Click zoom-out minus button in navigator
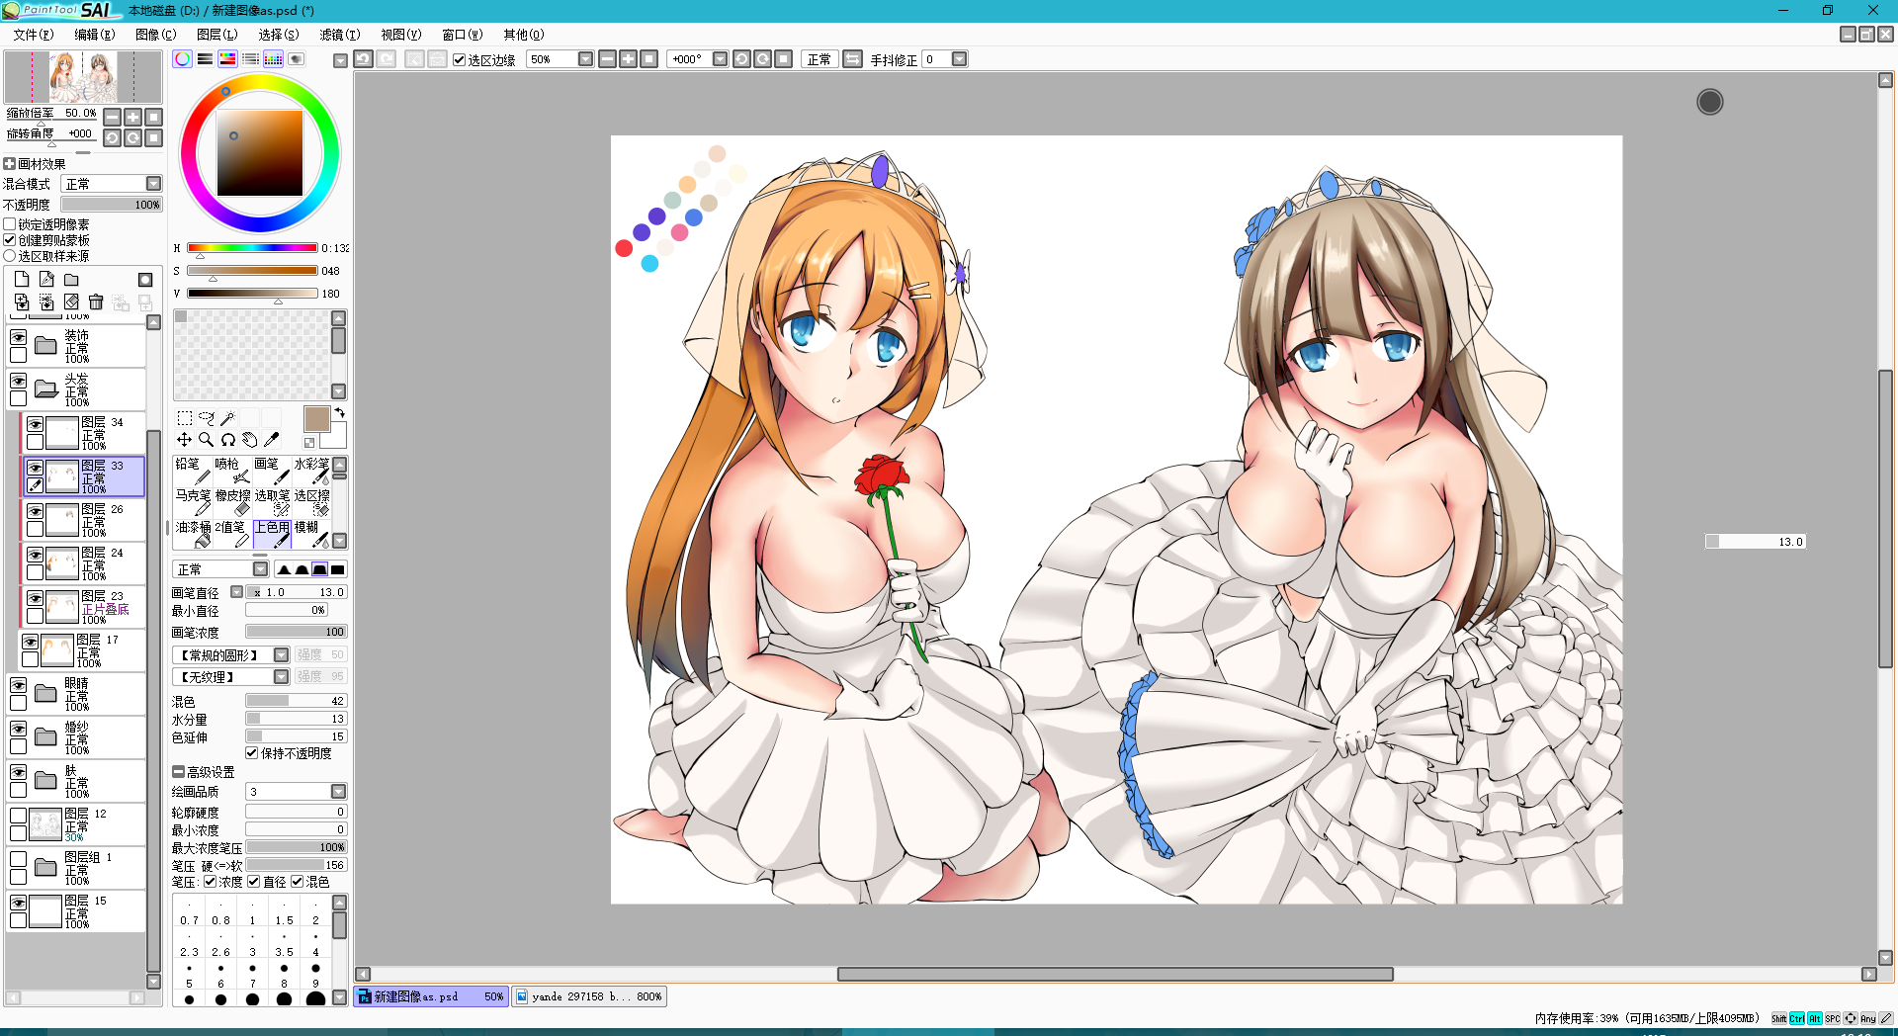The width and height of the screenshot is (1898, 1036). 113,117
